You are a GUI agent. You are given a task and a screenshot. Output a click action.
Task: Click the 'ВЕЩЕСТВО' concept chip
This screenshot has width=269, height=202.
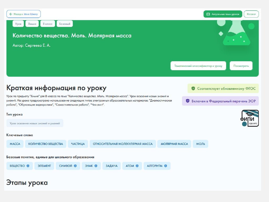coord(19,166)
